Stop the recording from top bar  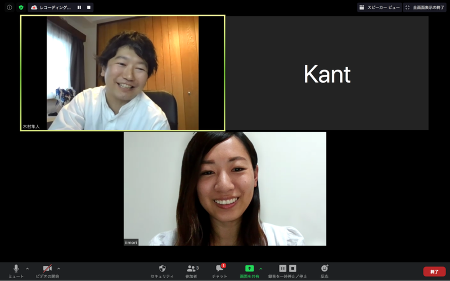point(89,7)
